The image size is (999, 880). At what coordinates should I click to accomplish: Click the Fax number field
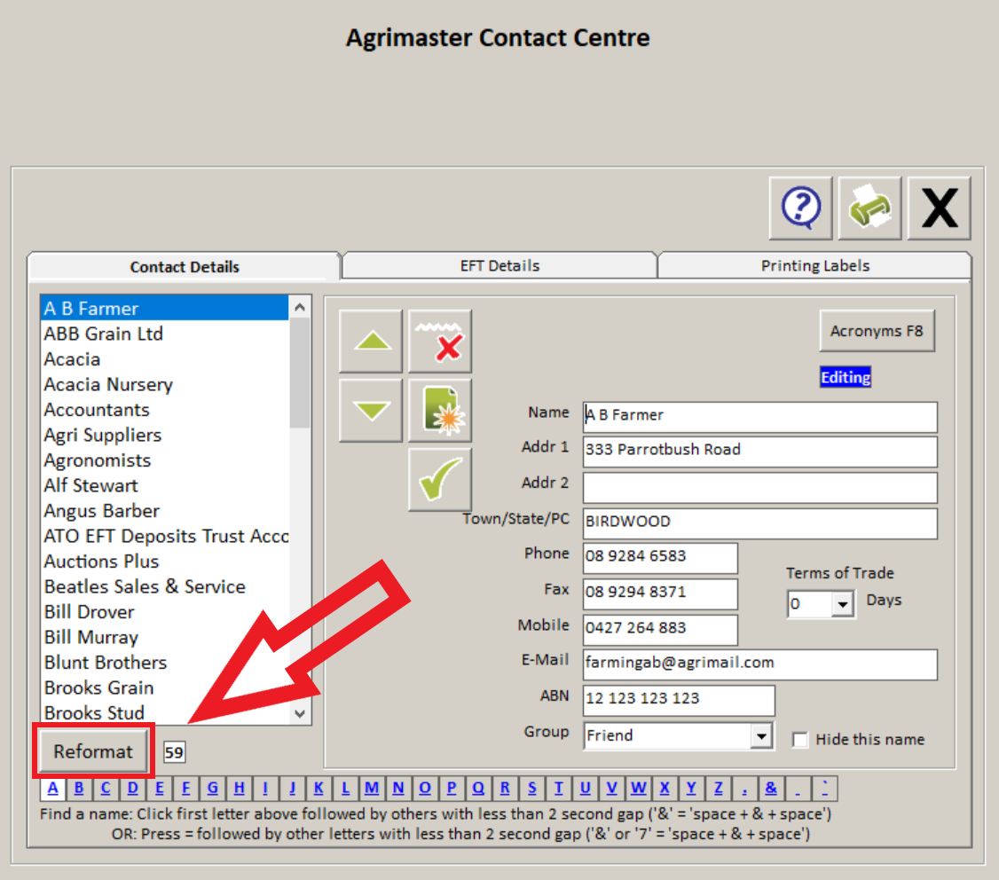coord(661,593)
